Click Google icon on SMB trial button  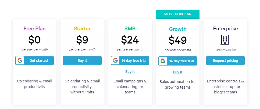[115, 61]
